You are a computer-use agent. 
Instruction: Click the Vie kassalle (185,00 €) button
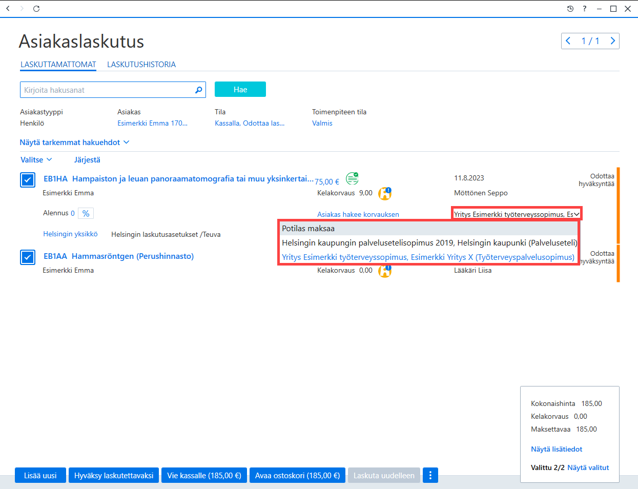click(x=204, y=475)
